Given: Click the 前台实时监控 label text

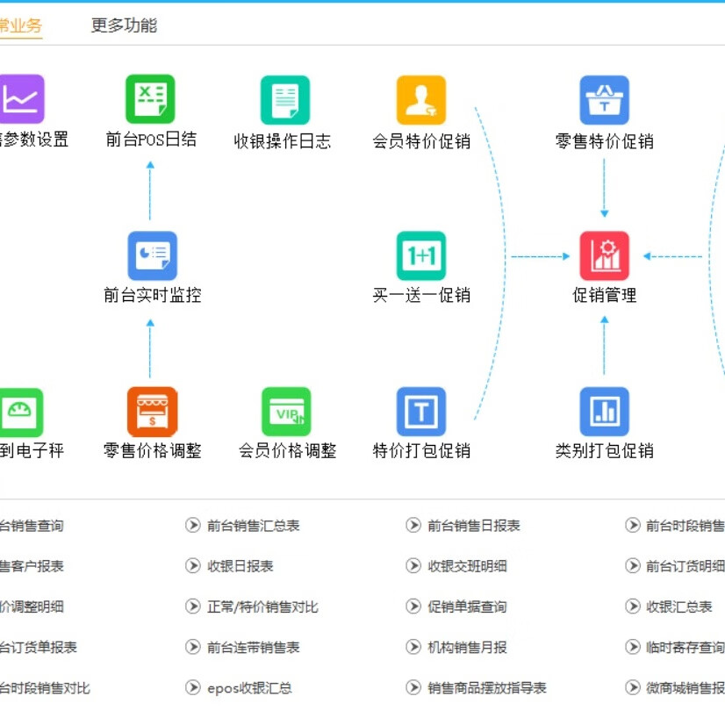Looking at the screenshot, I should click(152, 295).
